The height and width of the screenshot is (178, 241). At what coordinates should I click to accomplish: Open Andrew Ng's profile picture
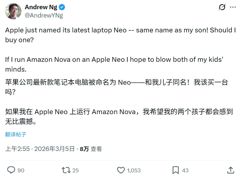(x=13, y=11)
